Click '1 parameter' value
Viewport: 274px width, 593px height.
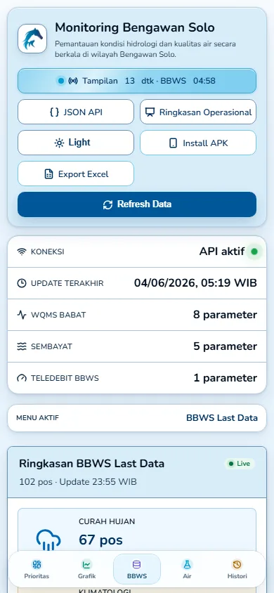pyautogui.click(x=226, y=378)
